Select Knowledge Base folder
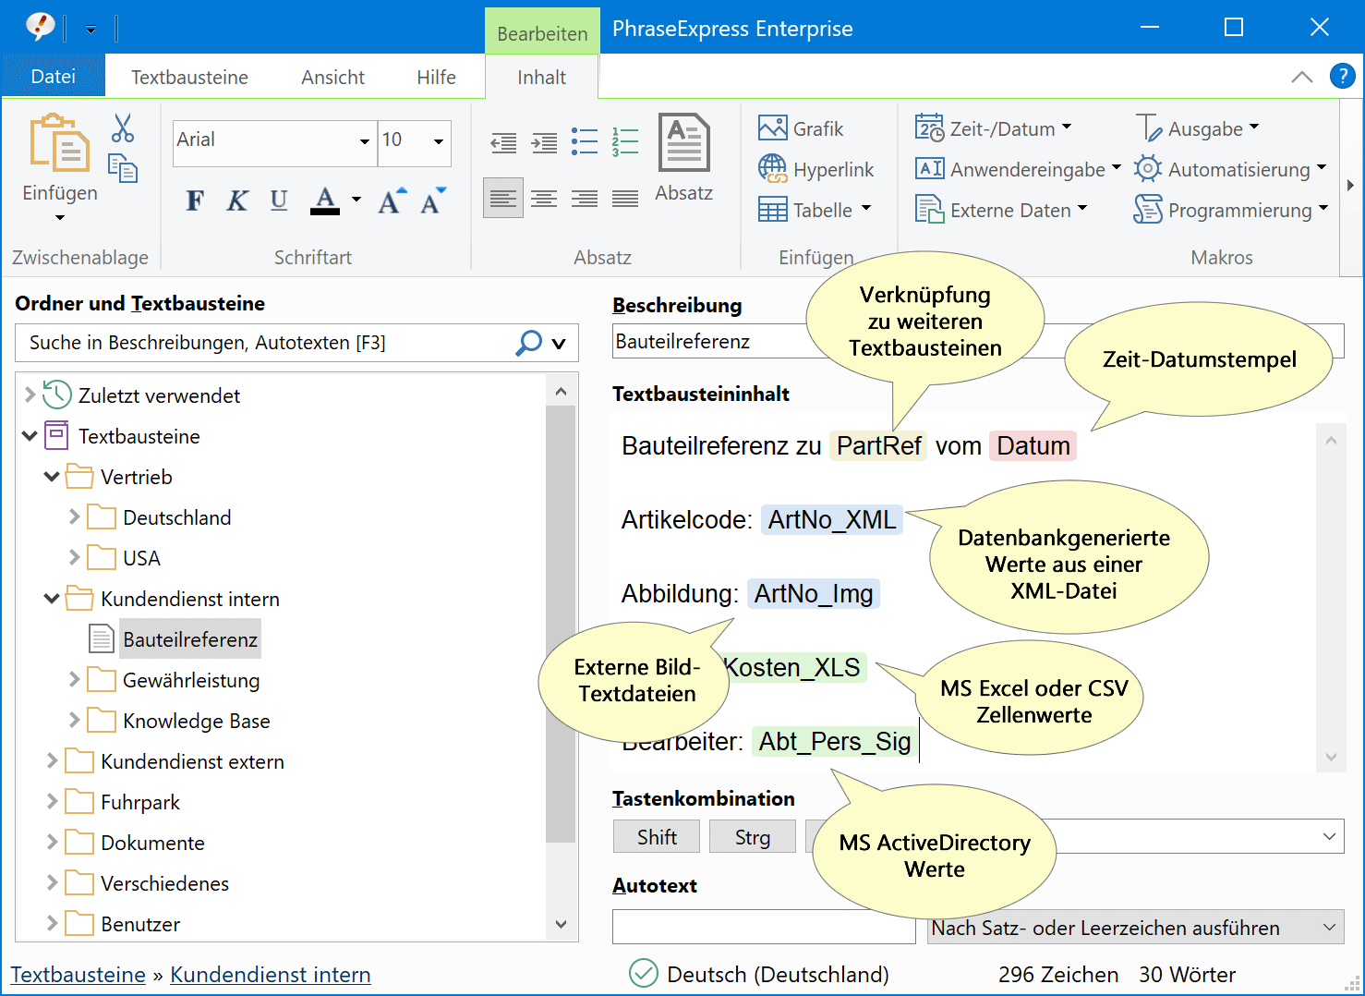 click(x=197, y=721)
